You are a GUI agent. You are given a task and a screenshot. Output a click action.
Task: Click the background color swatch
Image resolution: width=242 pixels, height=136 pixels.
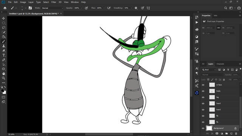[x=5, y=93]
